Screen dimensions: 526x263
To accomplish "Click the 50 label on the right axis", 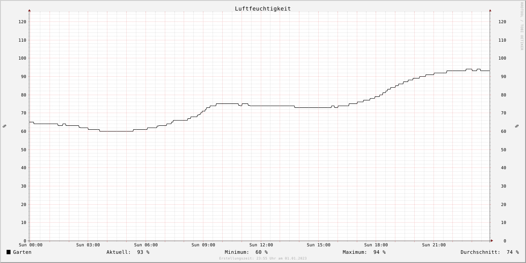I will (x=504, y=150).
